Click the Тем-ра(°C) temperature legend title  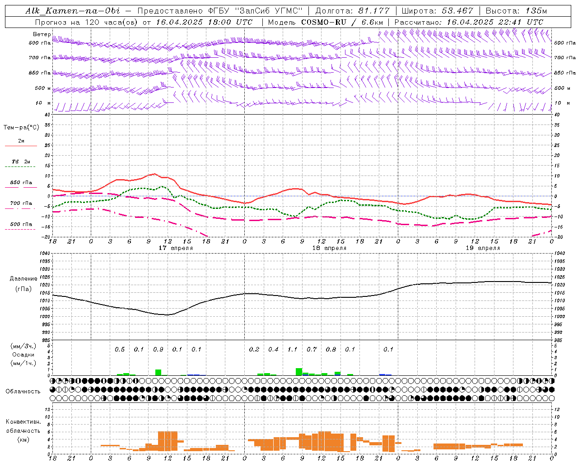pos(21,128)
